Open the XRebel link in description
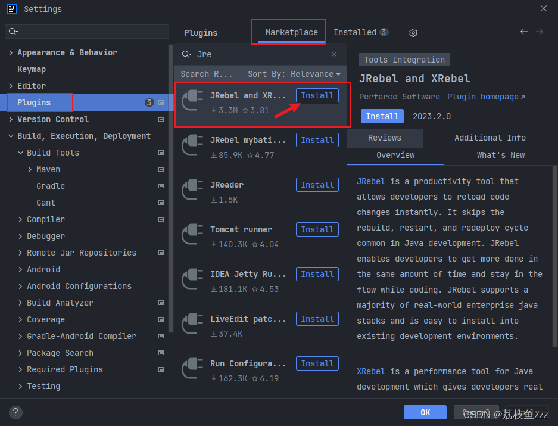The height and width of the screenshot is (426, 558). [x=371, y=371]
